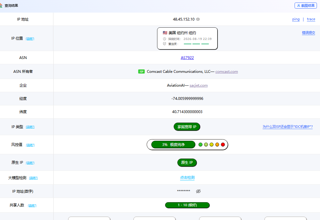Click the probe time 2026-08-19 22:39
The height and width of the screenshot is (220, 320).
tap(197, 39)
